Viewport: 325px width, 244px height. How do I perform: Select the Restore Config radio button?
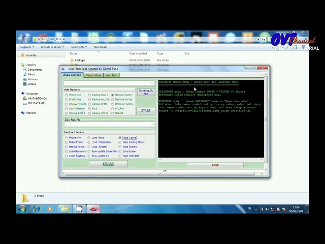[113, 100]
